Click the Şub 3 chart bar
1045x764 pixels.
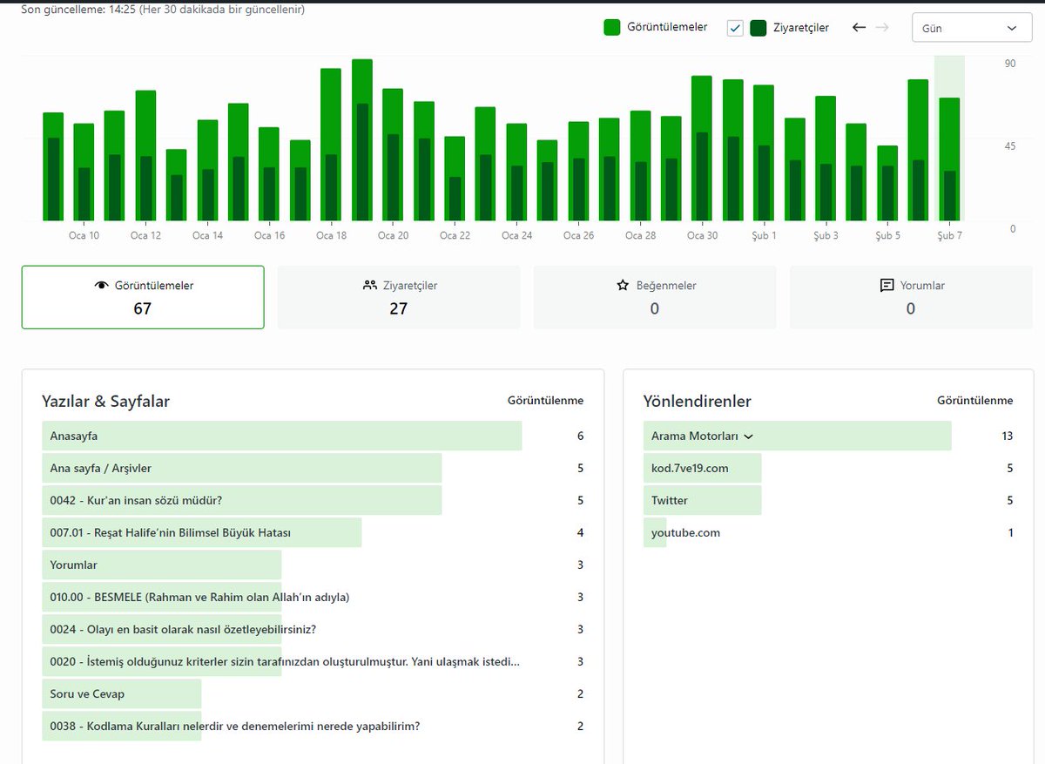coord(826,158)
